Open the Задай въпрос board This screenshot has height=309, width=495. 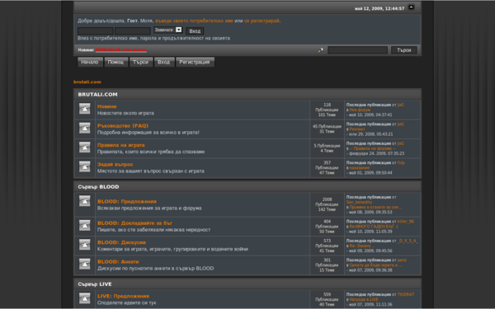click(x=115, y=164)
